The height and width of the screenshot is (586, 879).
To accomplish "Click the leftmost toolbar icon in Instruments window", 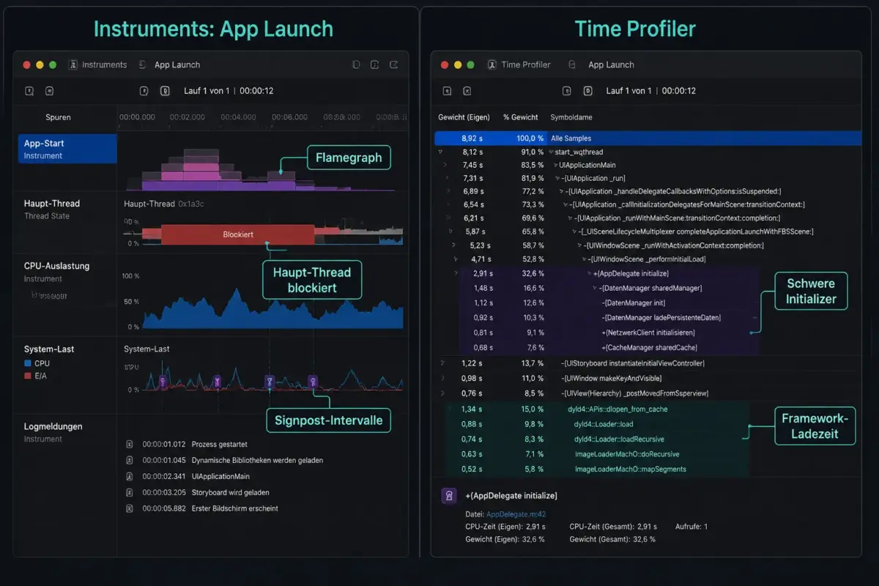I will click(29, 91).
